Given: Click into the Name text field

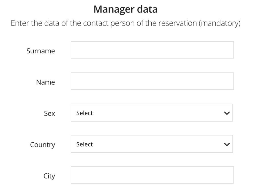Looking at the screenshot, I should click(x=152, y=81).
